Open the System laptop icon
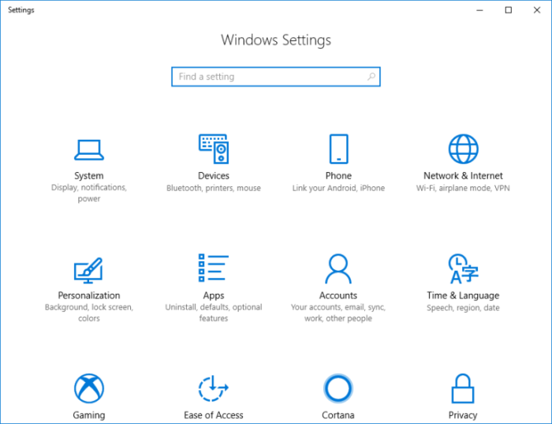Viewport: 552px width, 424px height. [88, 150]
